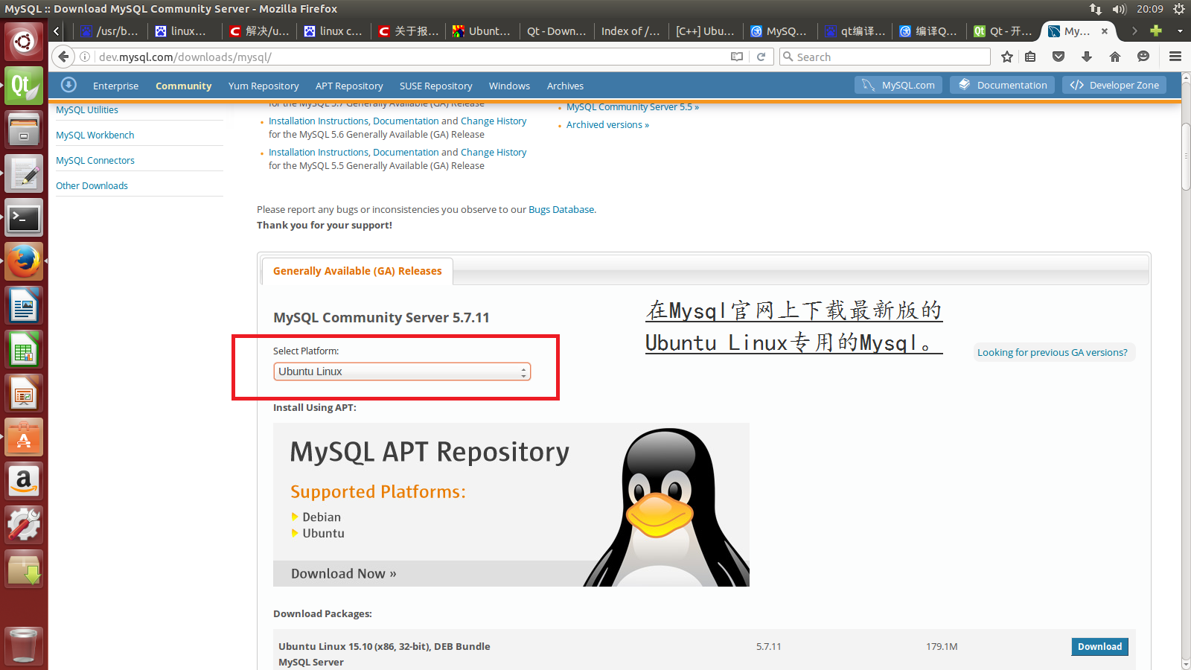Click MySQL.com button
The image size is (1191, 670).
pyautogui.click(x=898, y=85)
